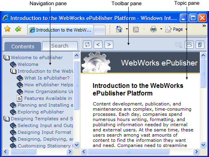The image size is (209, 157).
Task: Click the rightmost help toolbar document icon
Action: [x=200, y=44]
